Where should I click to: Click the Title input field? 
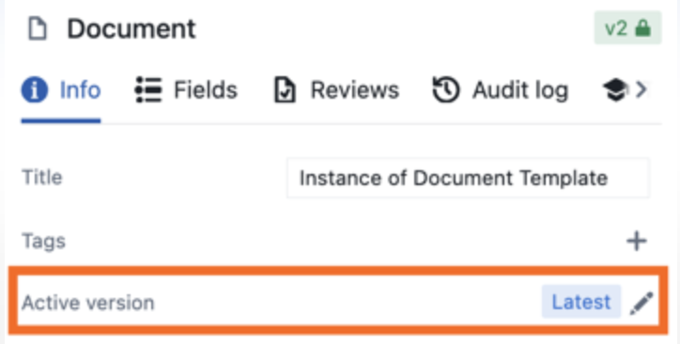[x=468, y=179]
